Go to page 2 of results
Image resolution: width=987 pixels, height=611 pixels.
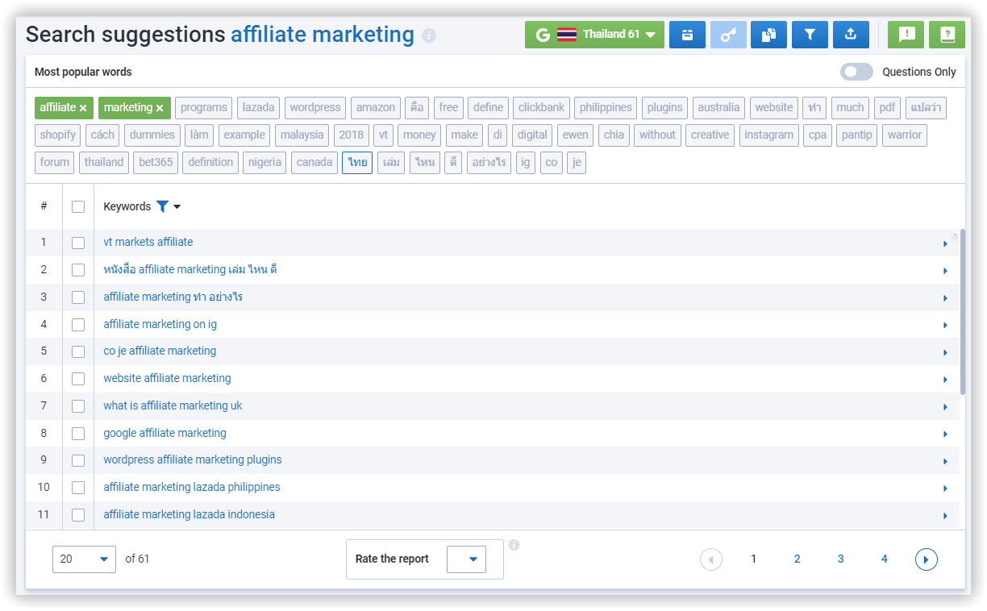[x=797, y=559]
